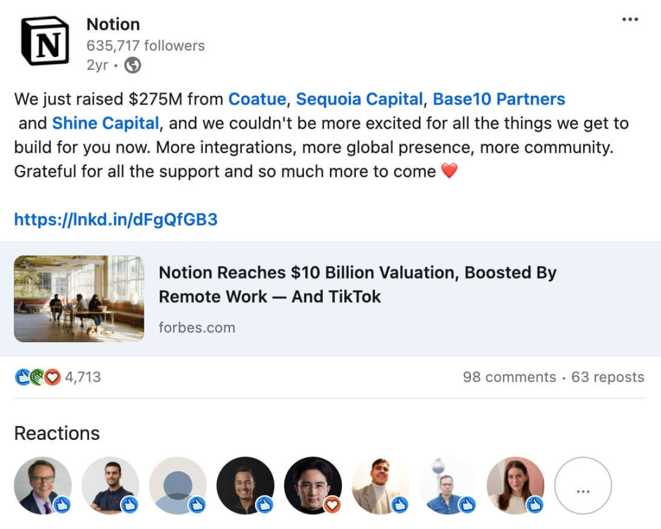Open the reactor avatar with heart reaction
This screenshot has width=661, height=529.
tap(313, 485)
